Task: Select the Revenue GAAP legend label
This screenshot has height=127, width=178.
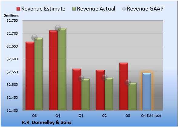Action: click(x=145, y=9)
